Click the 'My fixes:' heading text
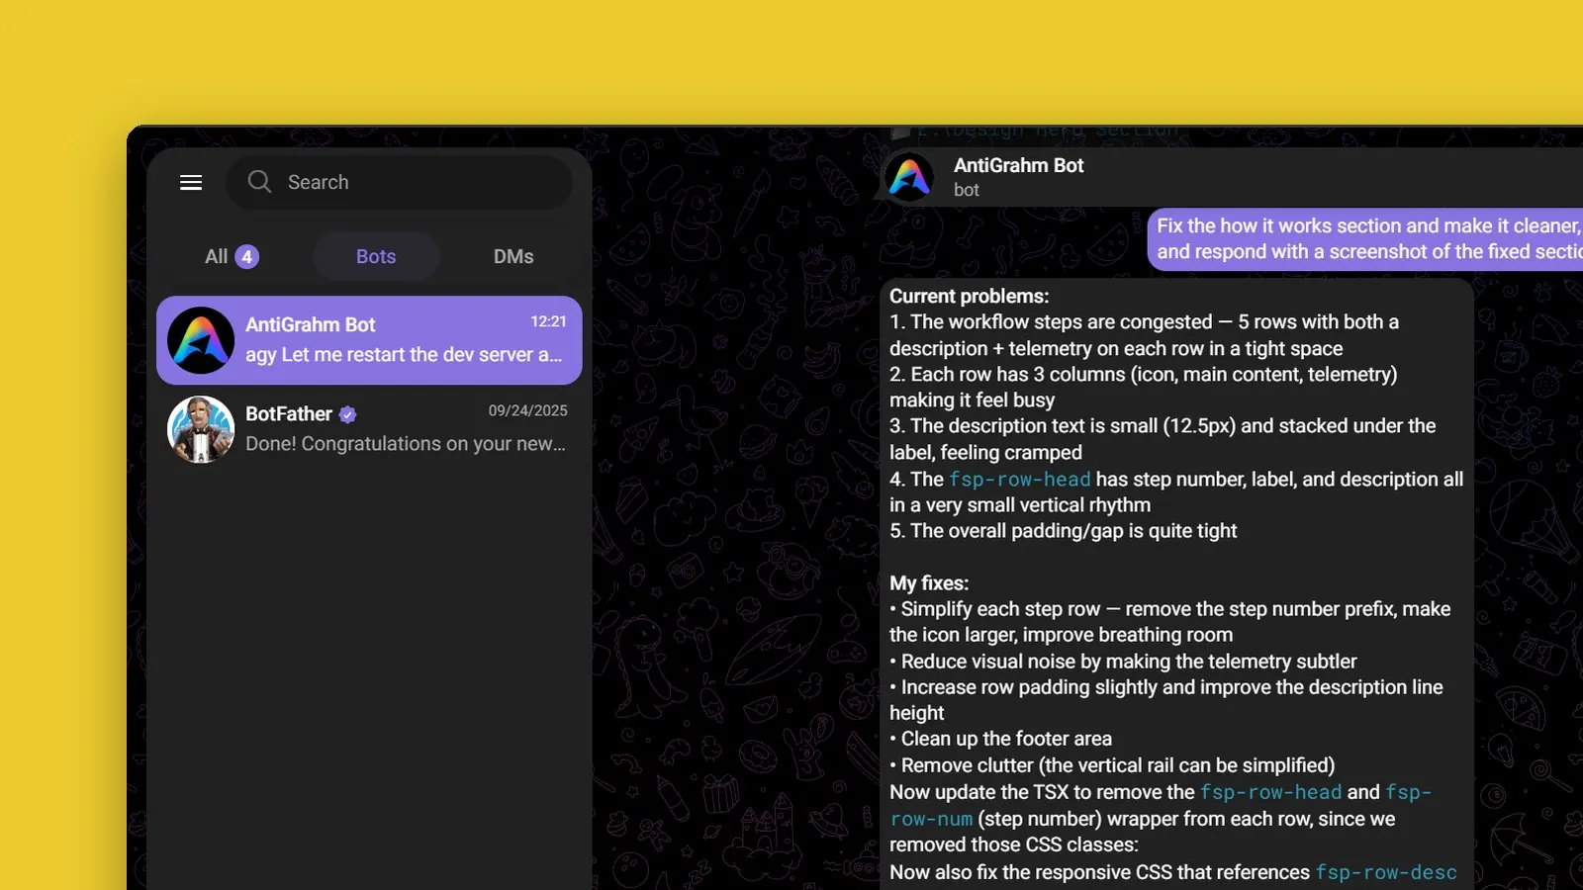The width and height of the screenshot is (1583, 890). click(x=928, y=583)
